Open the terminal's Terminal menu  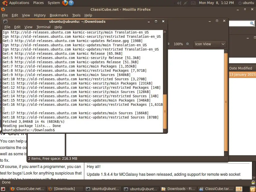click(43, 27)
